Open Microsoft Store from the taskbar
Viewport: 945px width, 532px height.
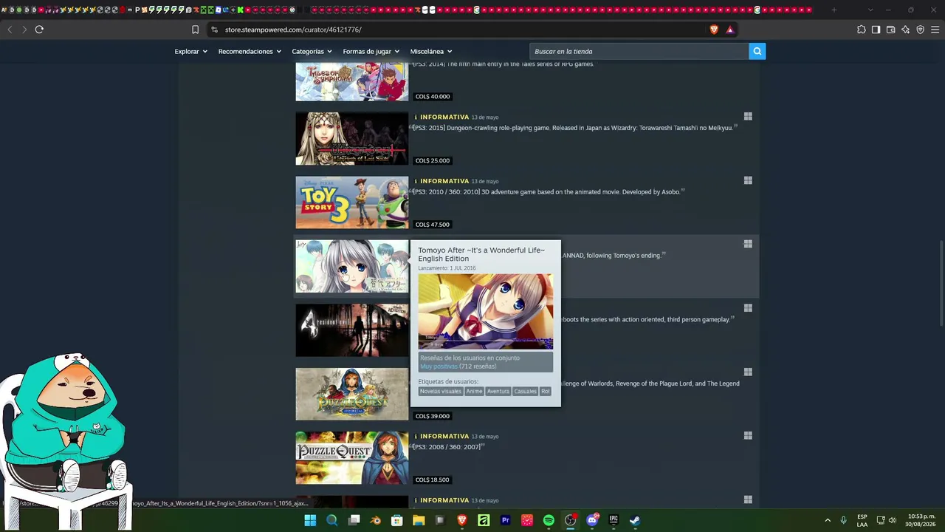pyautogui.click(x=397, y=520)
